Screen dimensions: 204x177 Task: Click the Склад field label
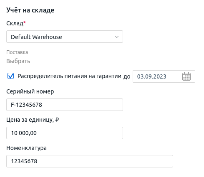pyautogui.click(x=15, y=23)
